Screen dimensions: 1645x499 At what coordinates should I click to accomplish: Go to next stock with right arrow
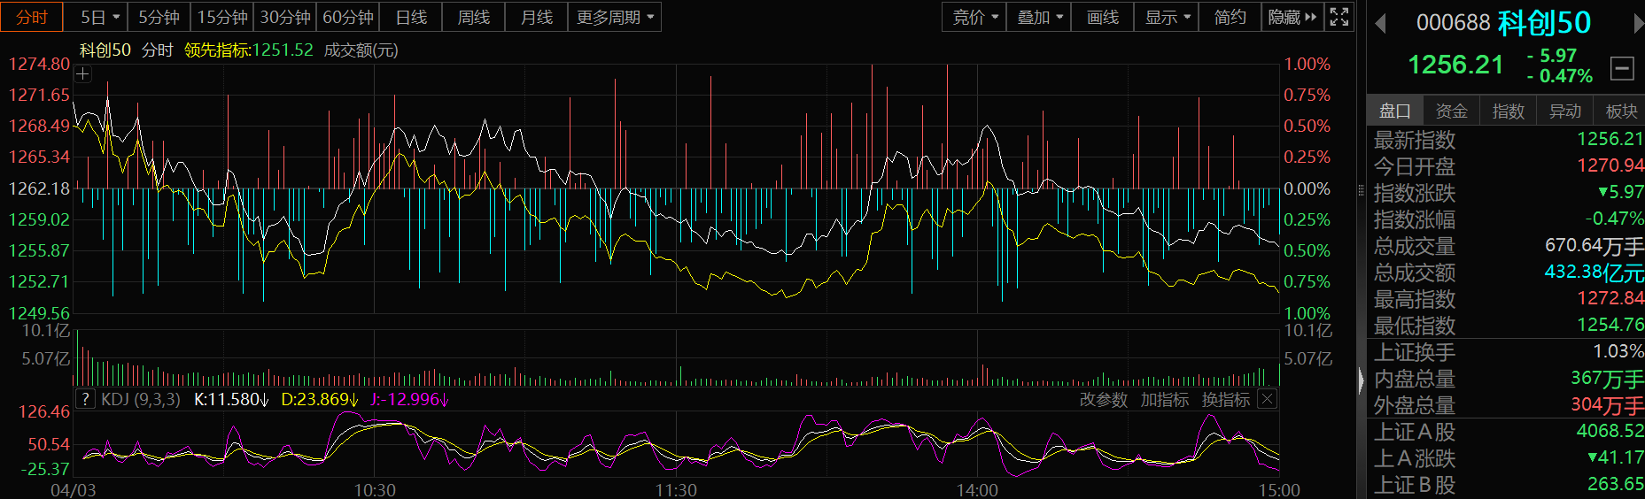1638,24
